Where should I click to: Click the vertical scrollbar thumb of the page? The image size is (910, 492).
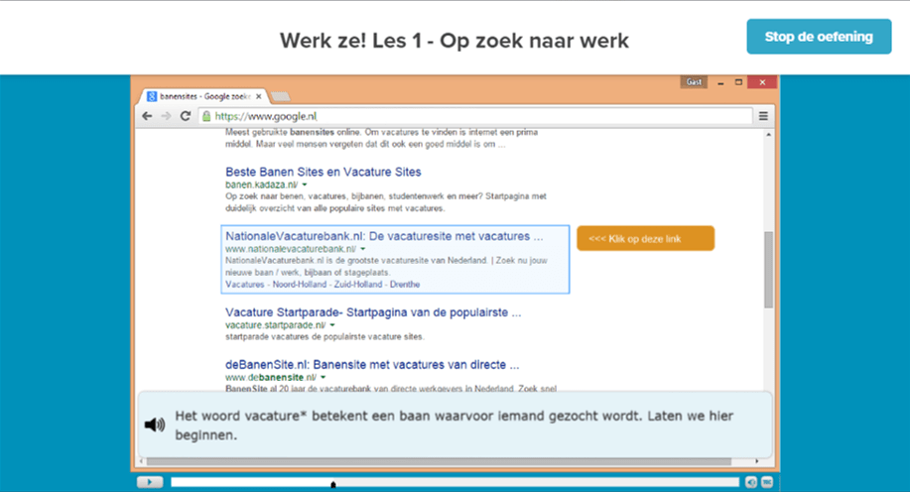(x=768, y=269)
